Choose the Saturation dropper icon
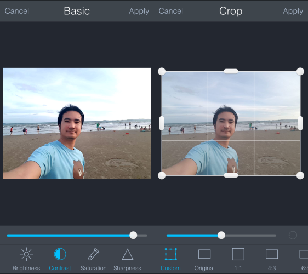Viewport: 308px width, 274px height. [x=94, y=254]
